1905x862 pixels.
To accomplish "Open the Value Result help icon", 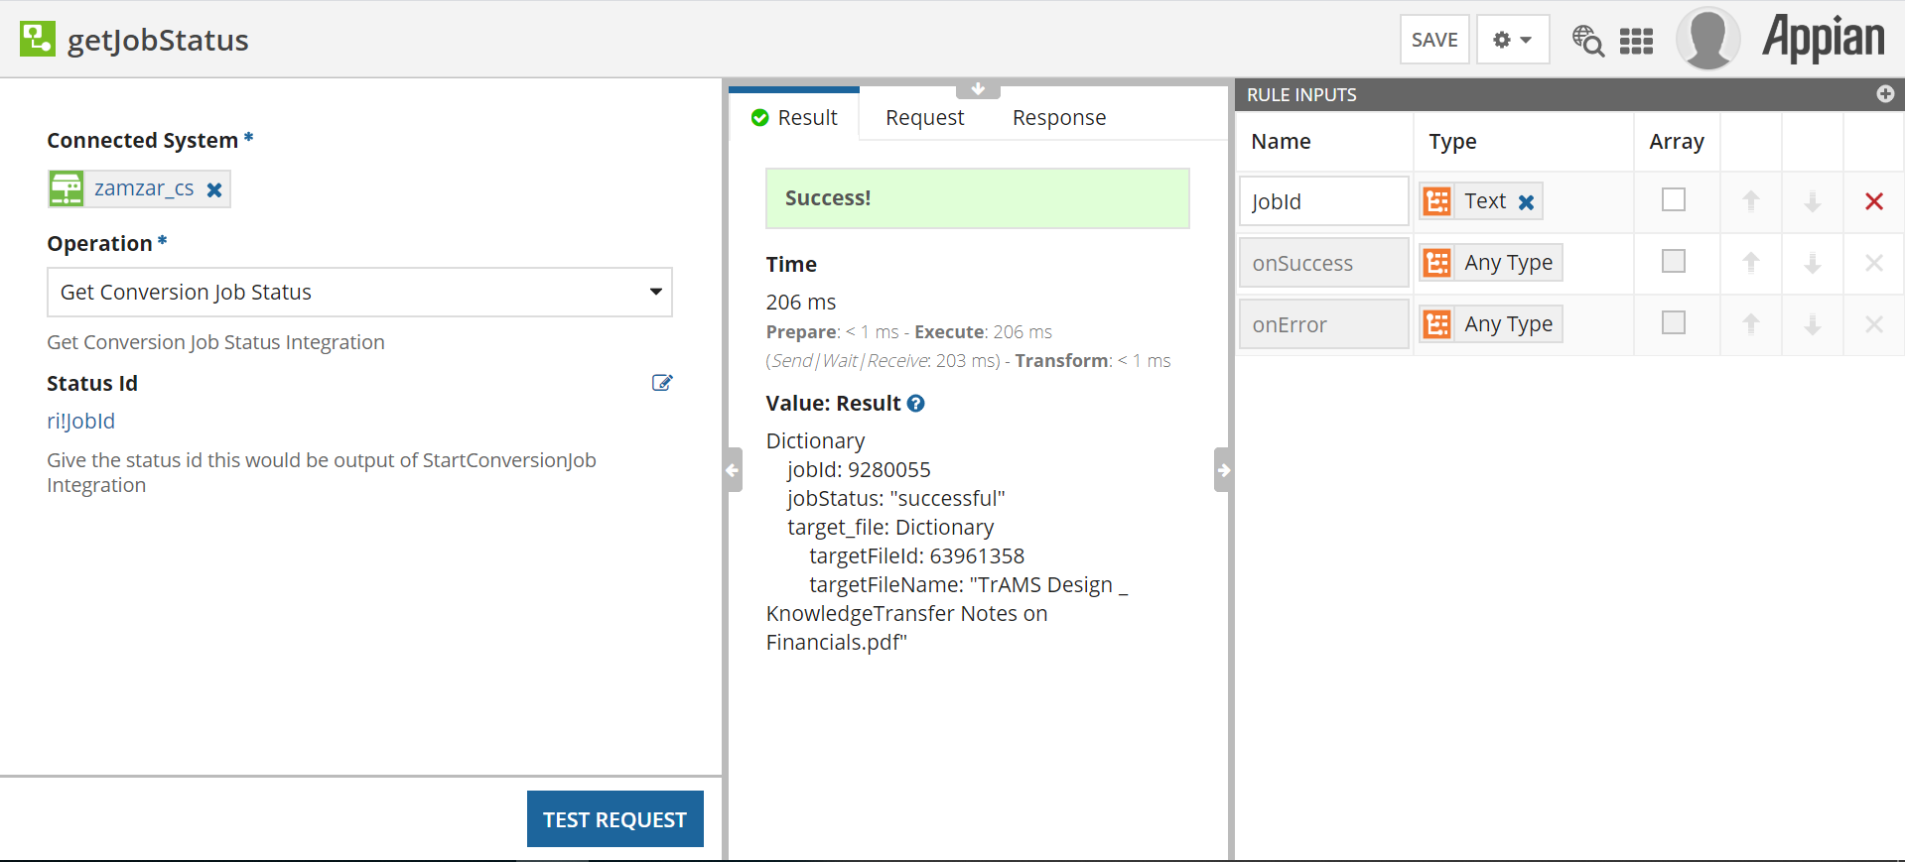I will tap(916, 404).
